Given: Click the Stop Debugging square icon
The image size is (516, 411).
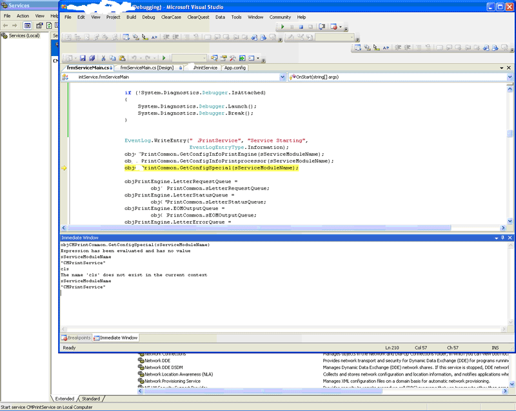Looking at the screenshot, I should (x=301, y=27).
